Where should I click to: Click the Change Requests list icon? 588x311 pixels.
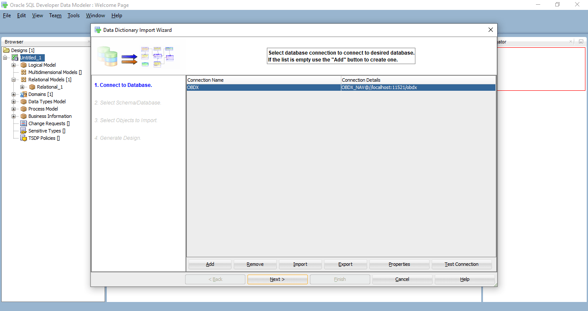coord(24,123)
